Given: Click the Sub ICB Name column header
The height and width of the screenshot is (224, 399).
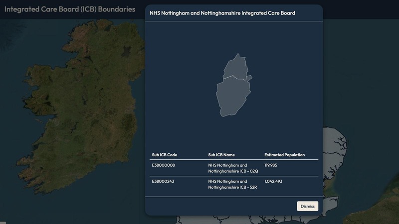Looking at the screenshot, I should [221, 155].
